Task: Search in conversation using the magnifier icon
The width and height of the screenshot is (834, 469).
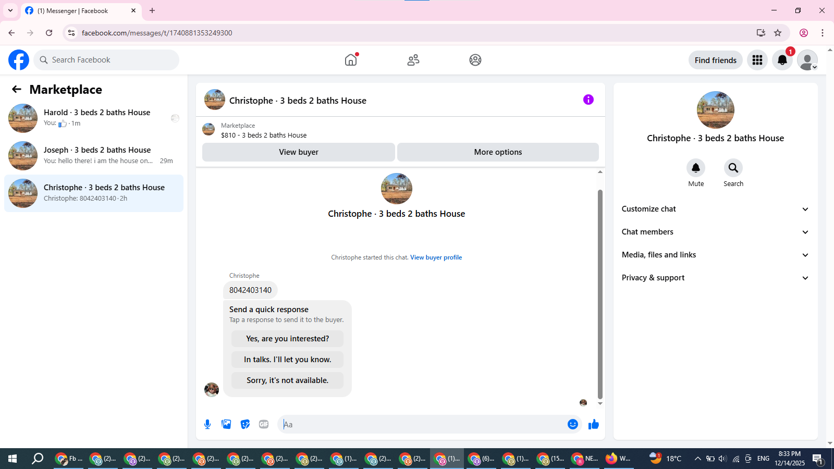Action: (733, 168)
